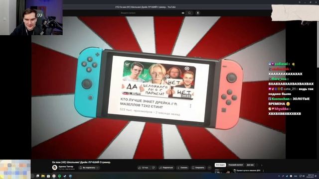The height and width of the screenshot is (179, 319).
Task: Click the Поделиться share button
Action: [166, 168]
